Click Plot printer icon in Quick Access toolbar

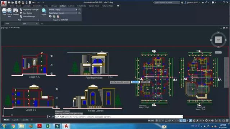pyautogui.click(x=30, y=3)
